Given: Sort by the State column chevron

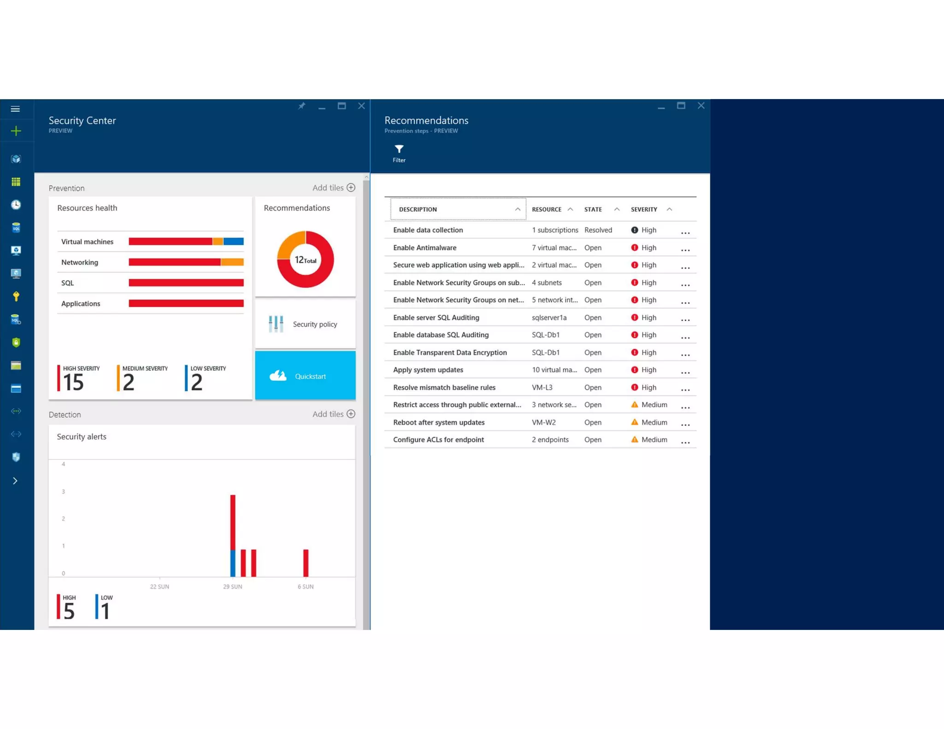Looking at the screenshot, I should pyautogui.click(x=617, y=209).
